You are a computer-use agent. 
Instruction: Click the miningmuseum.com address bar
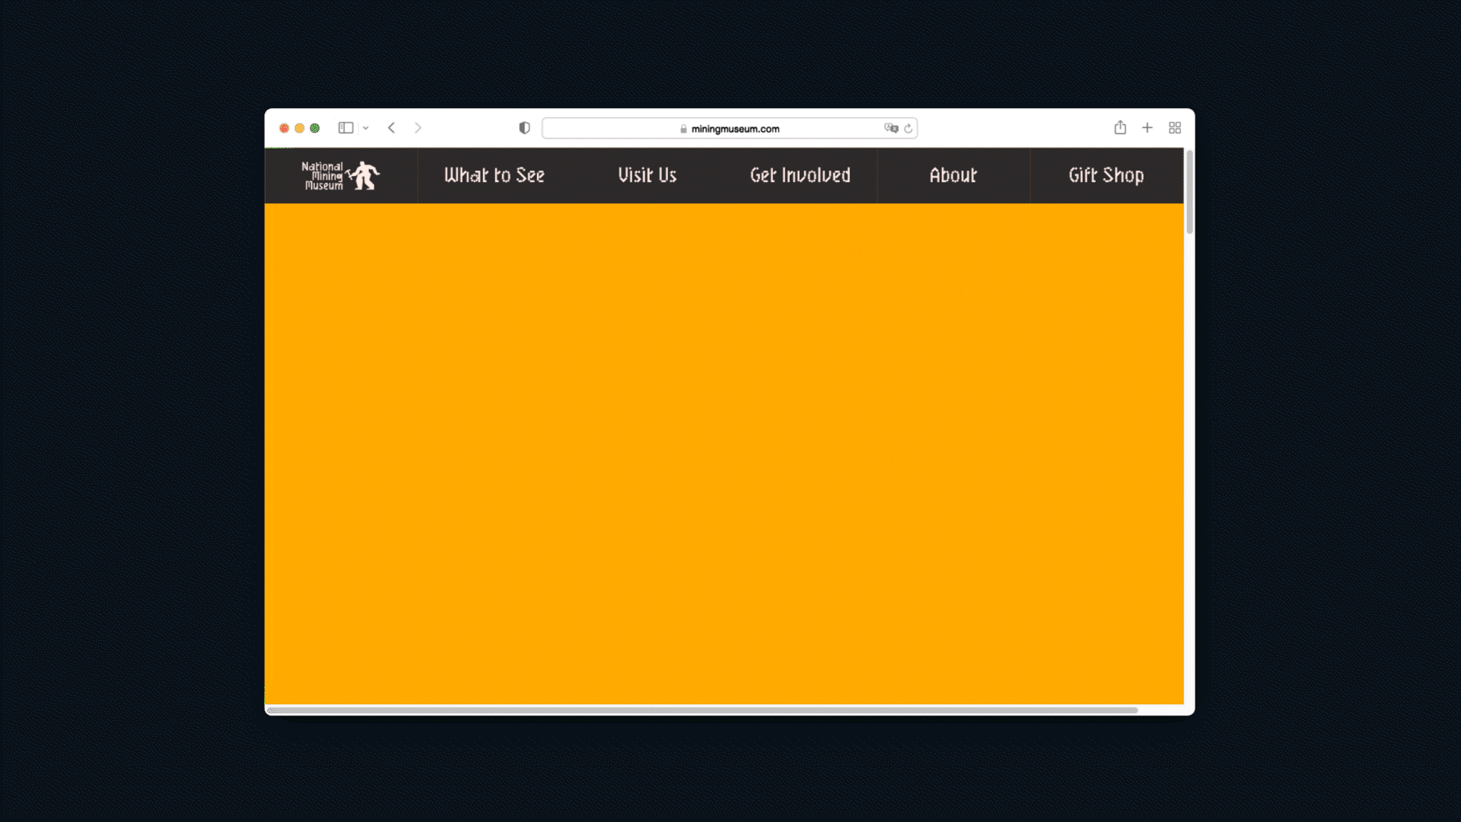tap(735, 129)
